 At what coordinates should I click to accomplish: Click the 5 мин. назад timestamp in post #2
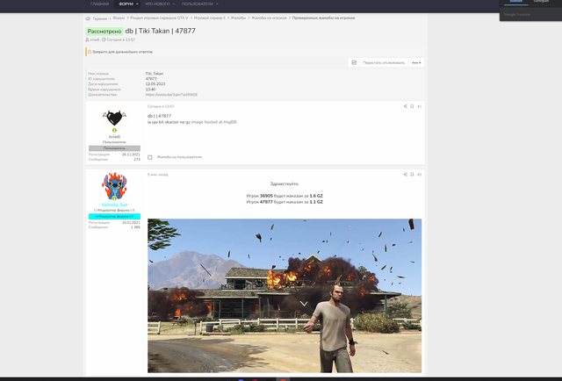click(158, 175)
